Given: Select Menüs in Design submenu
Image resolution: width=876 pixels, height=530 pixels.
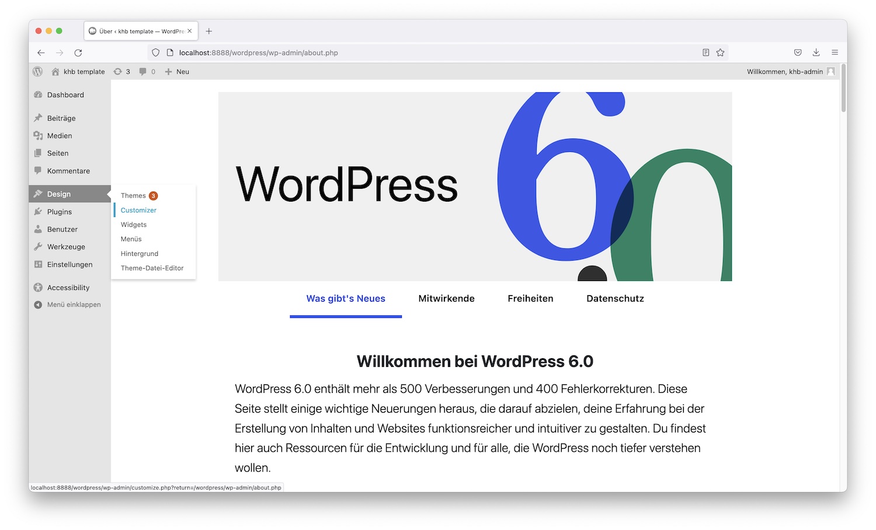Looking at the screenshot, I should tap(131, 239).
